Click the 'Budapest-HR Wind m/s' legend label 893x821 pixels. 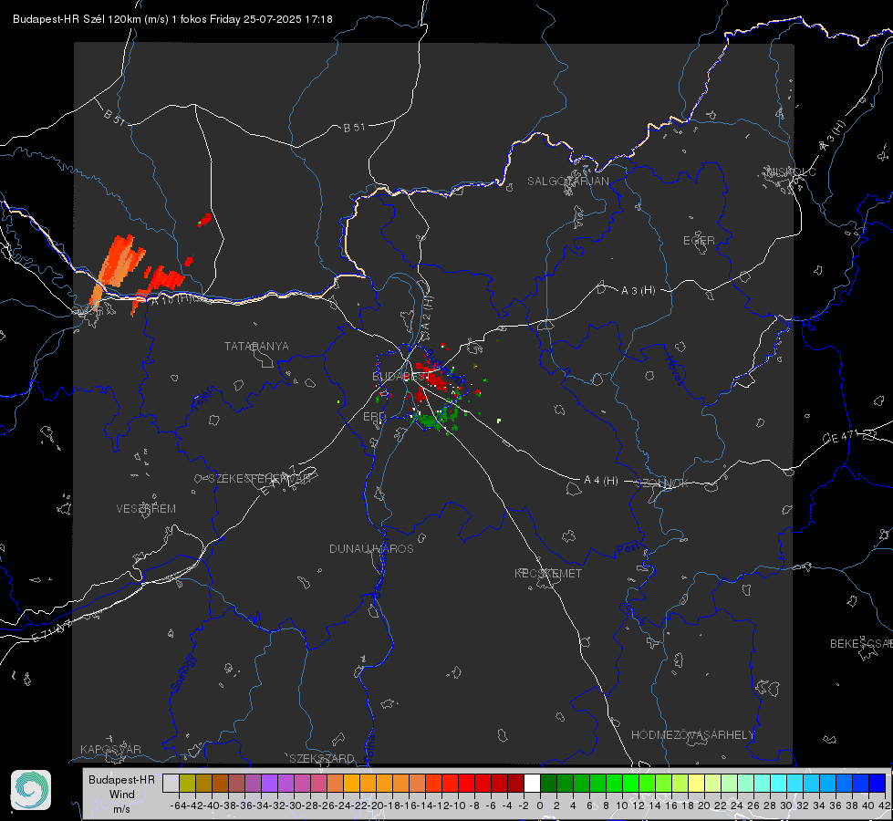point(121,795)
